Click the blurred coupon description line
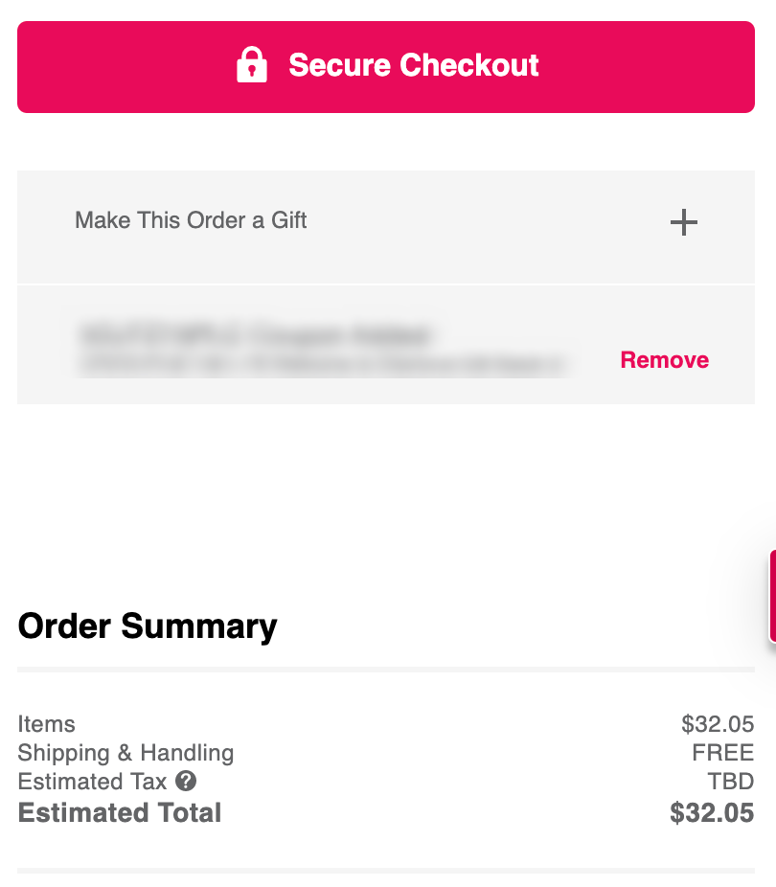The image size is (776, 887). (x=323, y=364)
